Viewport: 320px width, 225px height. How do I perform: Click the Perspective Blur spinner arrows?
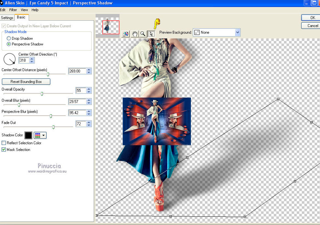89,113
